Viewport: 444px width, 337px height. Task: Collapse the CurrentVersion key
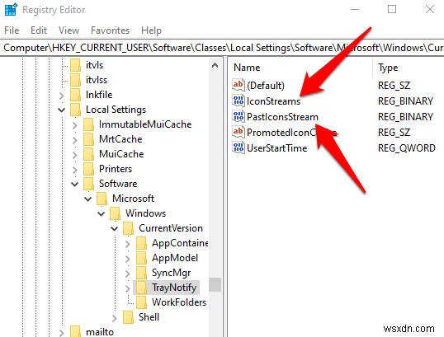(115, 229)
